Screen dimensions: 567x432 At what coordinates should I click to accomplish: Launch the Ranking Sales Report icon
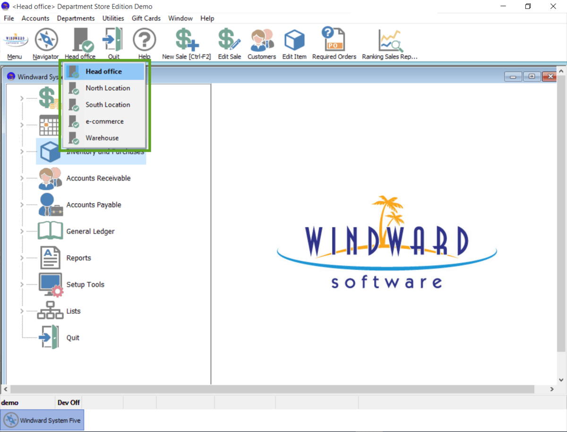click(389, 41)
